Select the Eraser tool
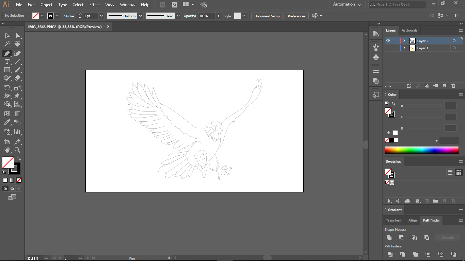This screenshot has width=465, height=261. pyautogui.click(x=17, y=78)
